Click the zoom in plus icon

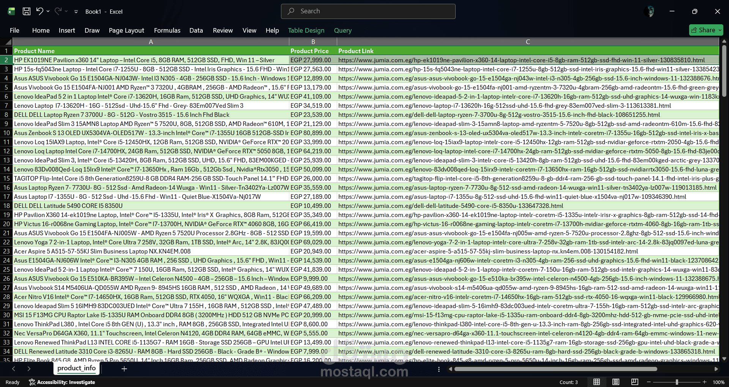click(x=705, y=382)
